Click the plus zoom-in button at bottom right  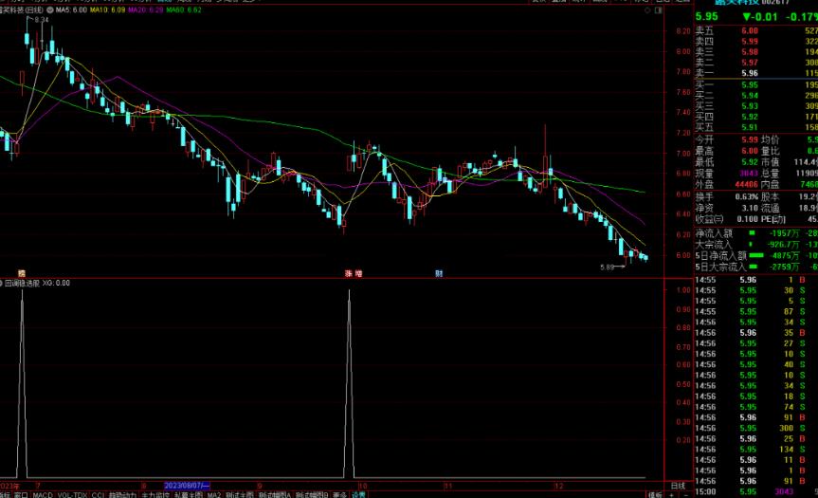[x=671, y=494]
